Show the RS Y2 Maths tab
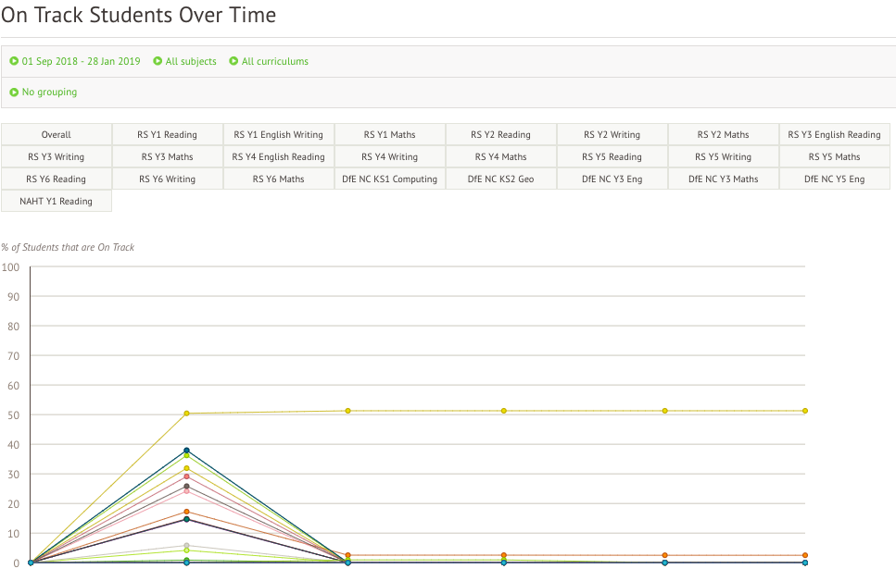 coord(724,135)
